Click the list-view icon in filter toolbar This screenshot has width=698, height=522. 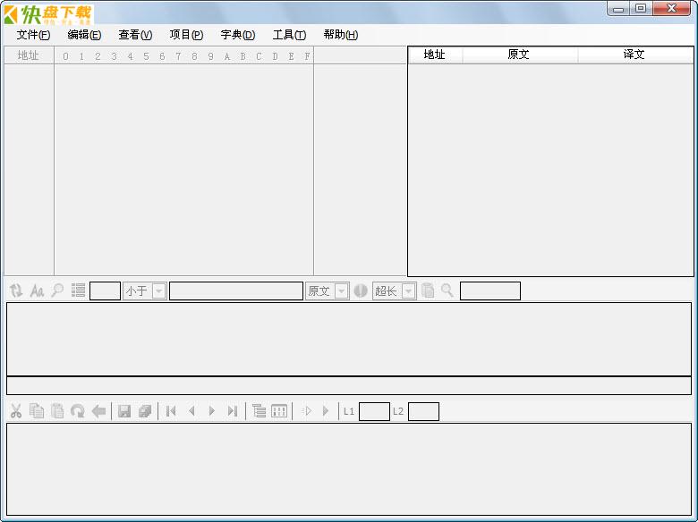click(79, 290)
